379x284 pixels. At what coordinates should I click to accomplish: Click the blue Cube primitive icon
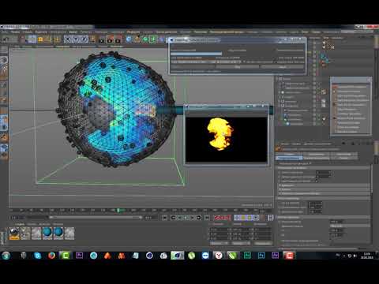(x=129, y=39)
